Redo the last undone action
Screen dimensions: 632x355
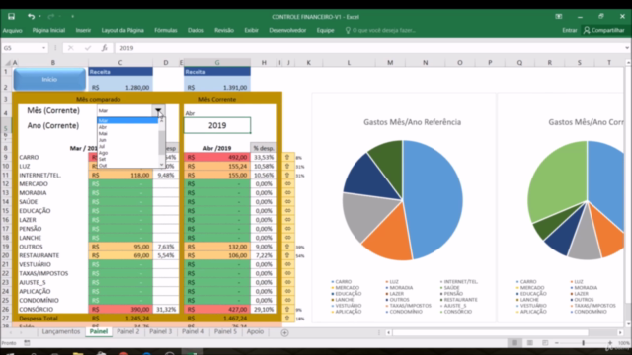click(50, 17)
